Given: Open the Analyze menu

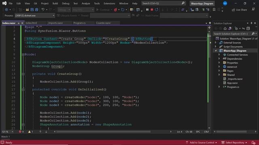Looking at the screenshot, I should click(x=86, y=4).
